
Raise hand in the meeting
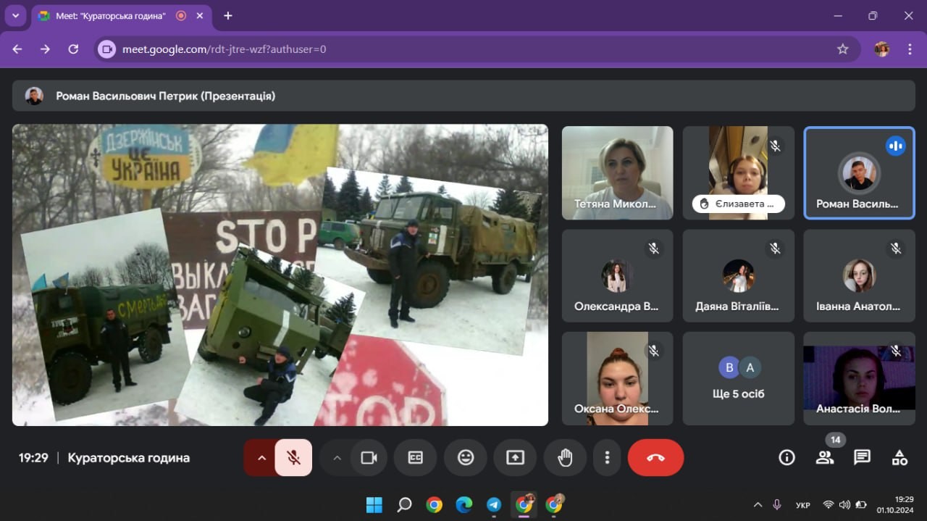coord(565,458)
